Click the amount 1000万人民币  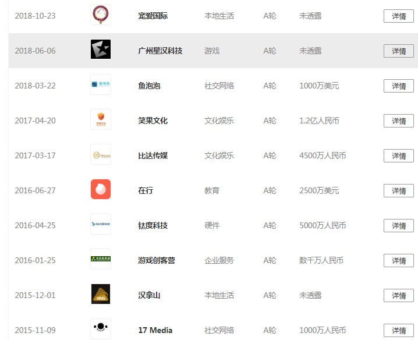323,331
